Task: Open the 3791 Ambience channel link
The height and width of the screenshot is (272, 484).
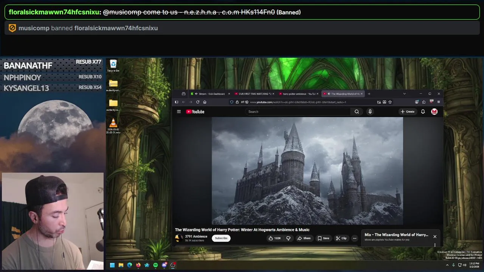Action: (196, 236)
